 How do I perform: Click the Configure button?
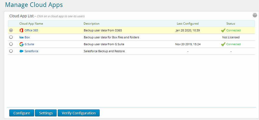(x=22, y=113)
